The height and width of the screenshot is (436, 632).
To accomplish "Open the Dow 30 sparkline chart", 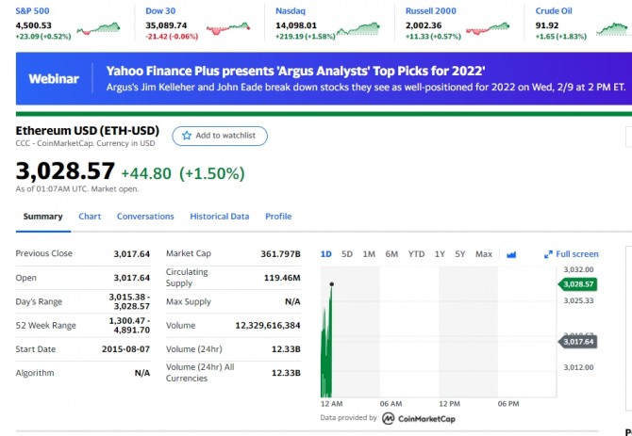I will (228, 28).
